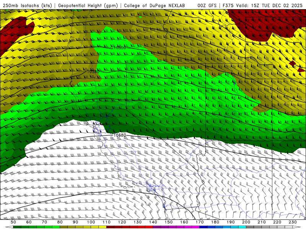Image resolution: width=306 pixels, height=229 pixels.
Task: Click the 140 value on the color scale
Action: (153, 222)
